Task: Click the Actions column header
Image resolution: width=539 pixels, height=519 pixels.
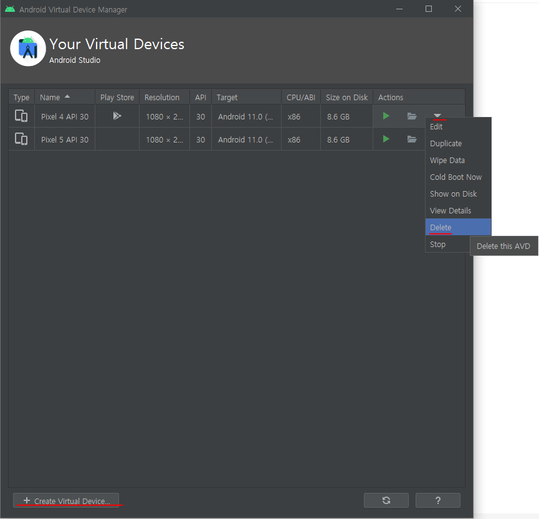Action: pos(419,97)
